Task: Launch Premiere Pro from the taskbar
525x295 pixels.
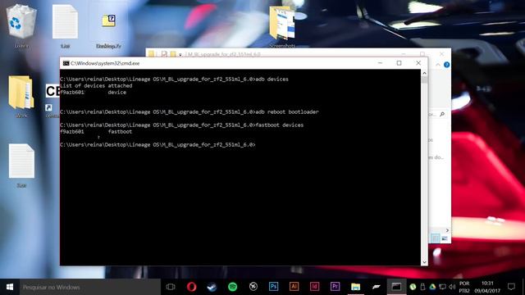Action: click(335, 287)
